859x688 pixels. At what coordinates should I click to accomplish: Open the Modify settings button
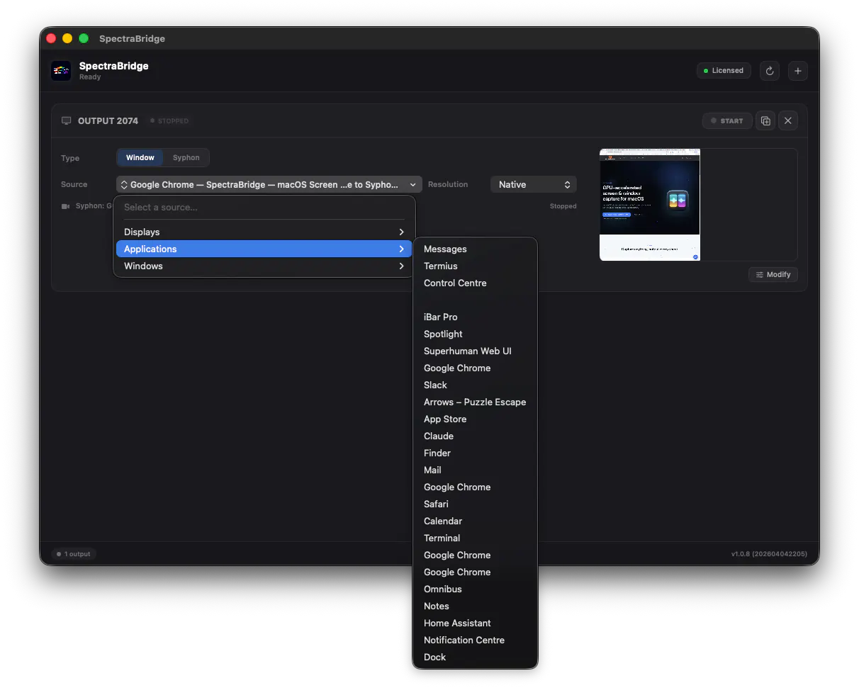[773, 274]
